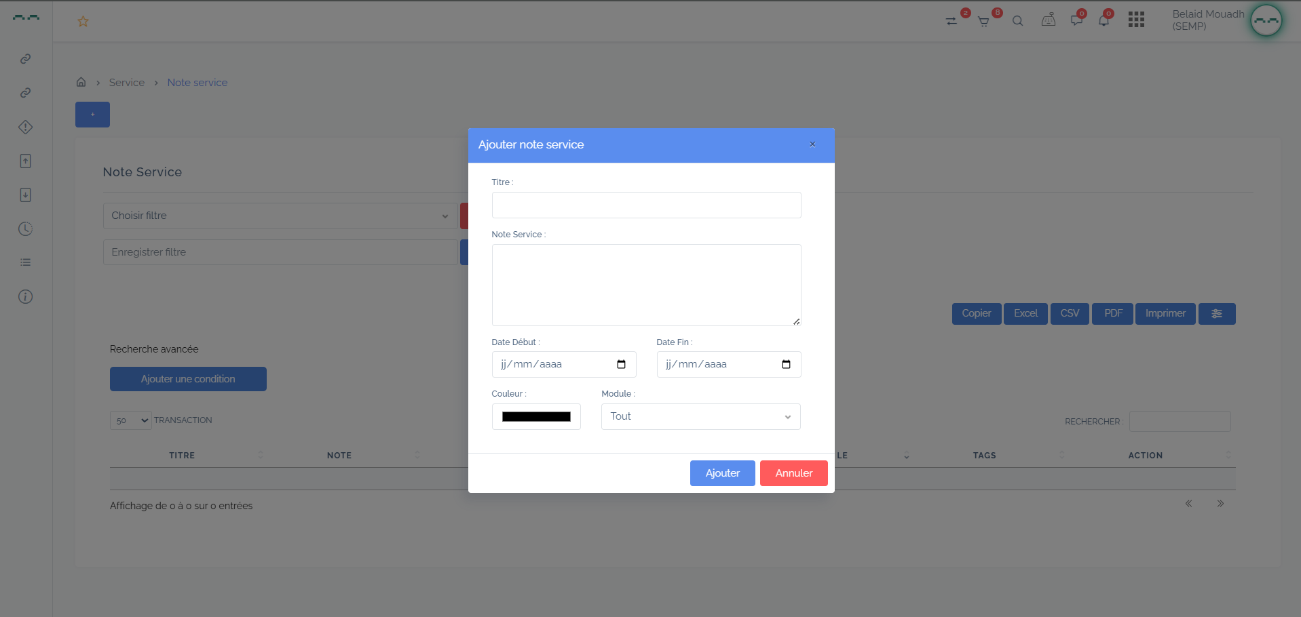This screenshot has width=1301, height=617.
Task: Open the apps grid menu
Action: [1136, 20]
